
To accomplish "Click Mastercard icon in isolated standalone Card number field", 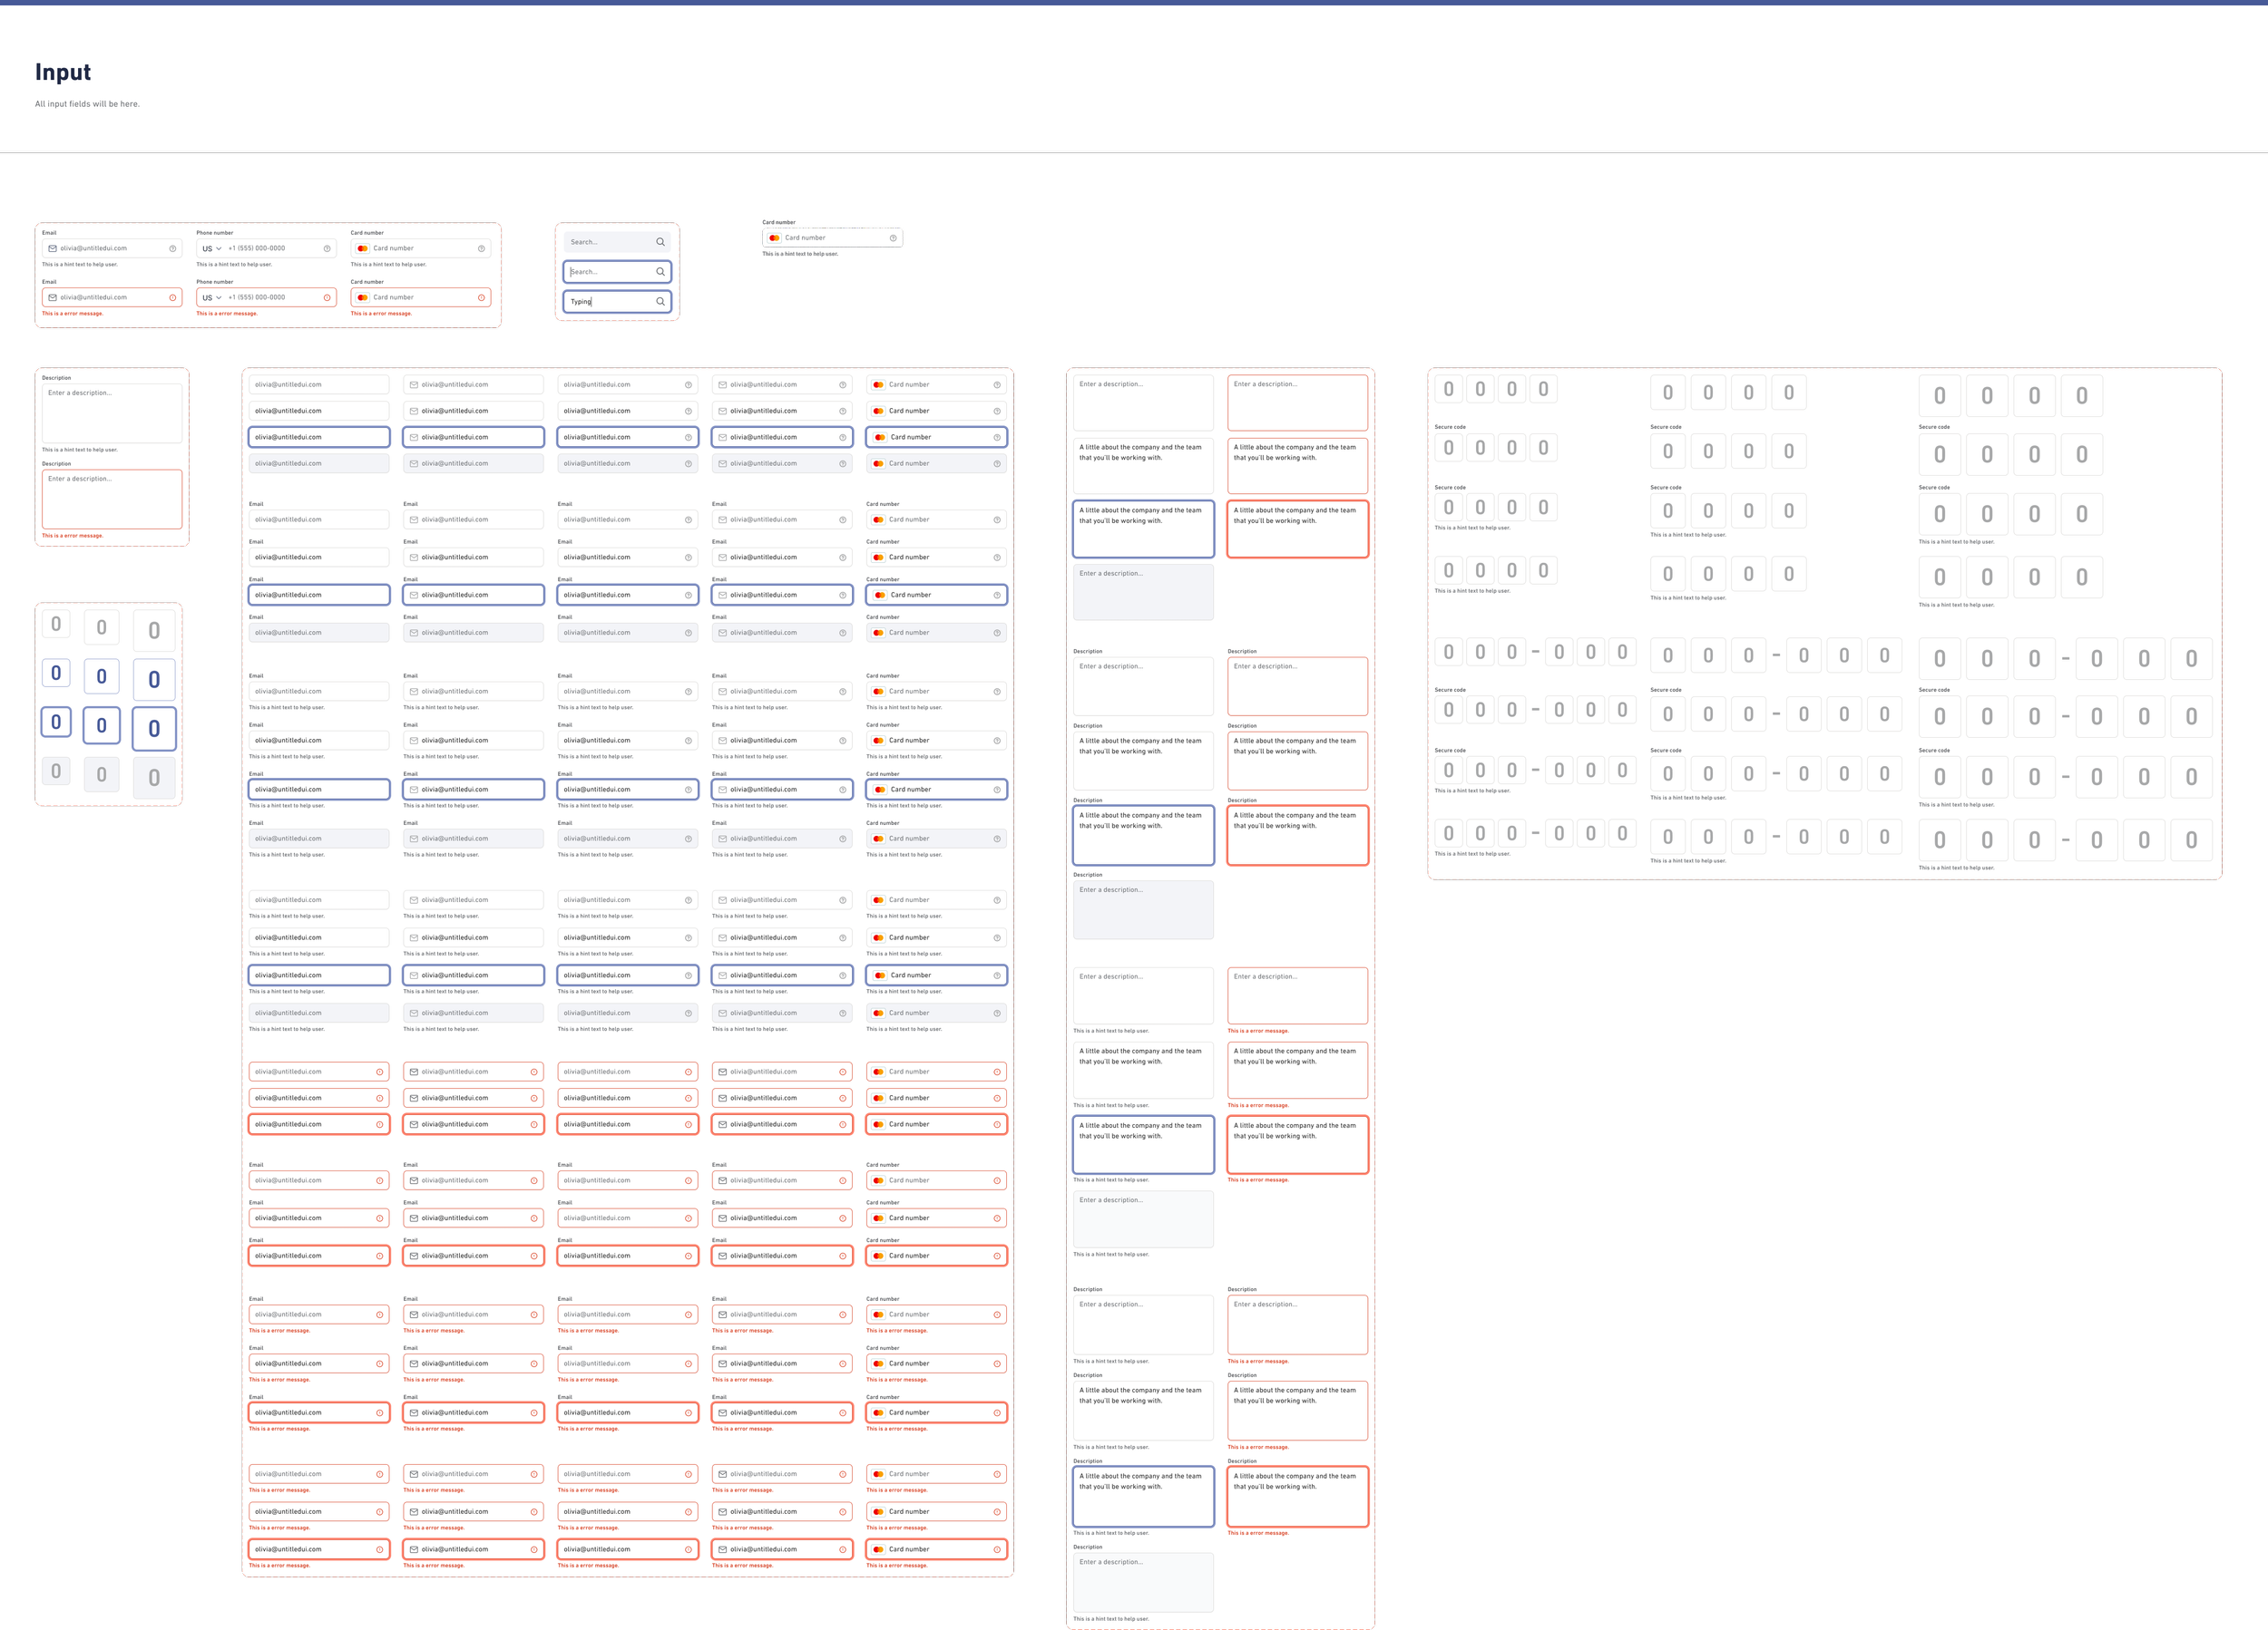I will [774, 238].
